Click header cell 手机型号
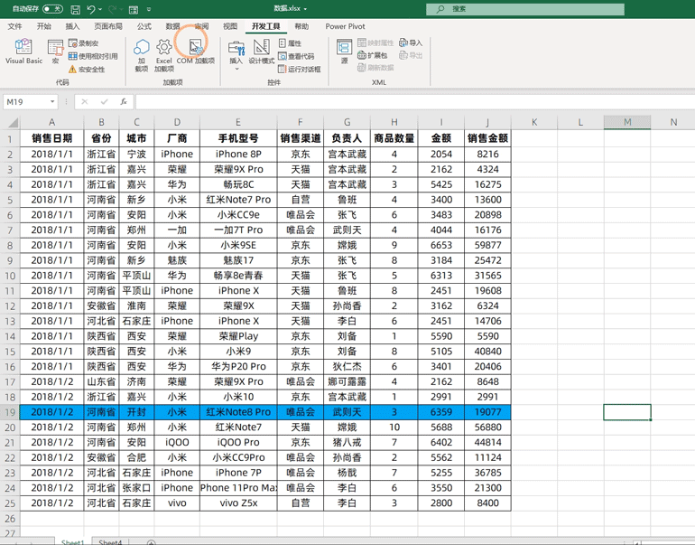Screen dimensions: 695x545 pyautogui.click(x=238, y=138)
